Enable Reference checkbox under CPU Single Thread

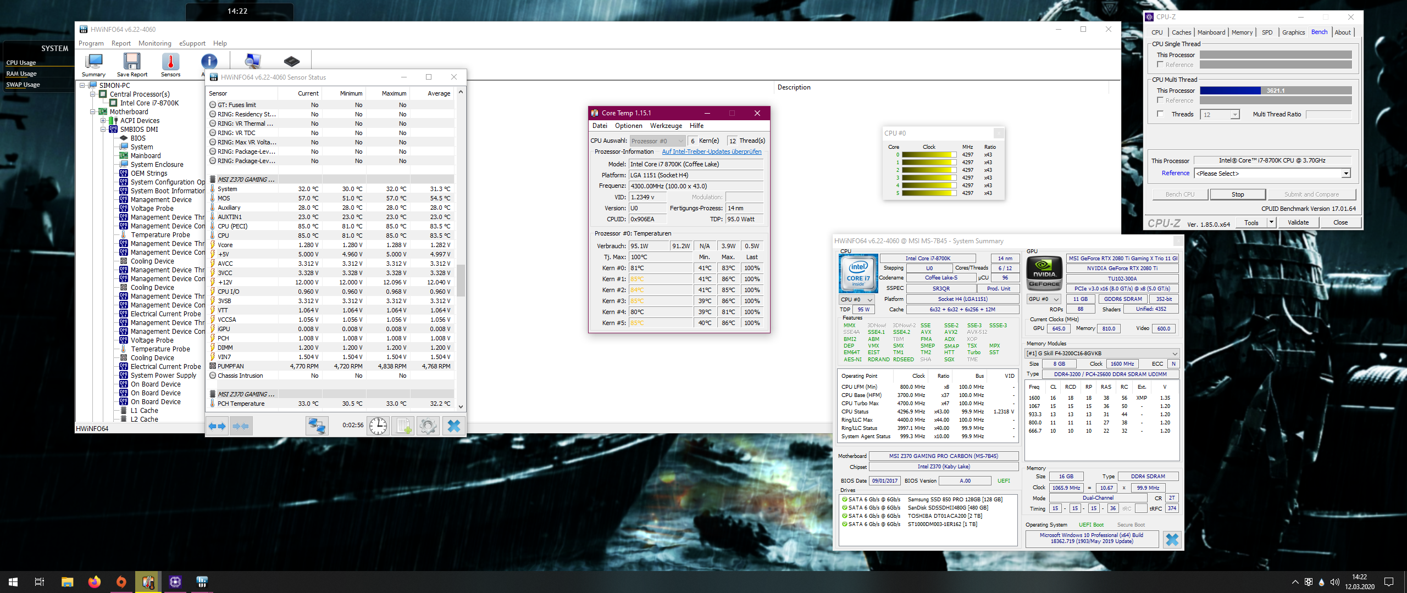(1160, 65)
